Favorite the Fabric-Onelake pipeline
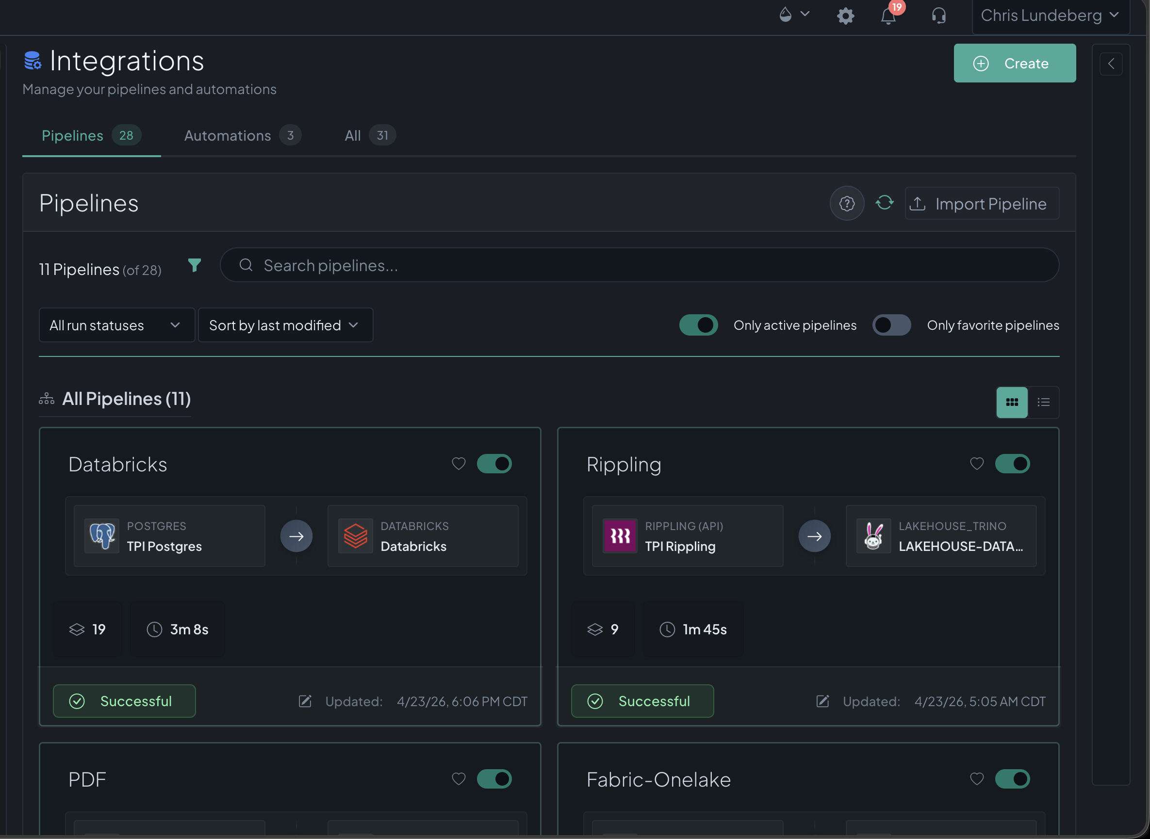The width and height of the screenshot is (1150, 839). coord(976,779)
